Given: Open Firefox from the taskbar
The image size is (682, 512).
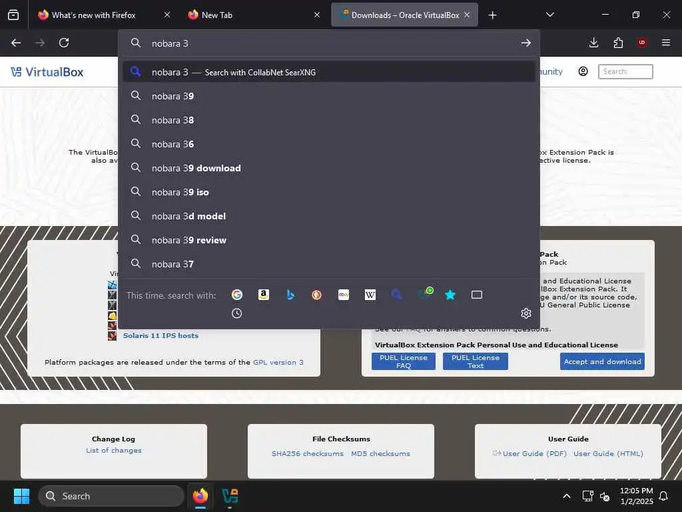Looking at the screenshot, I should (x=200, y=496).
